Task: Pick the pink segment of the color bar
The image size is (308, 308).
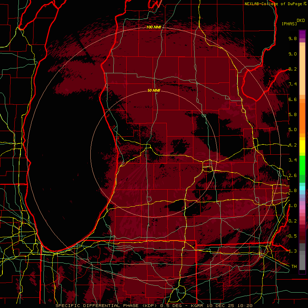Action: [302, 207]
